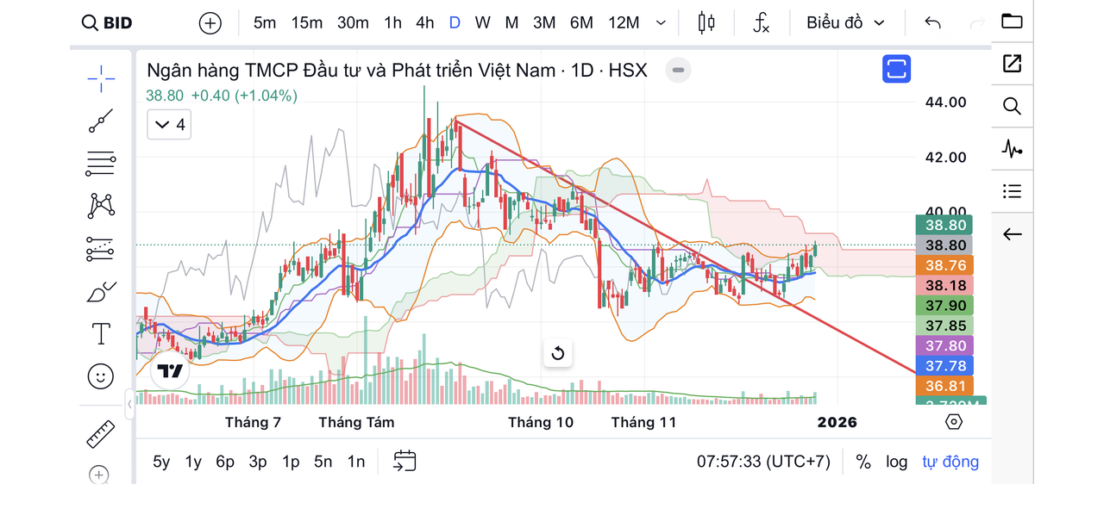Viewport: 1104px width, 509px height.
Task: Open more timeframes dropdown chevron
Action: [662, 23]
